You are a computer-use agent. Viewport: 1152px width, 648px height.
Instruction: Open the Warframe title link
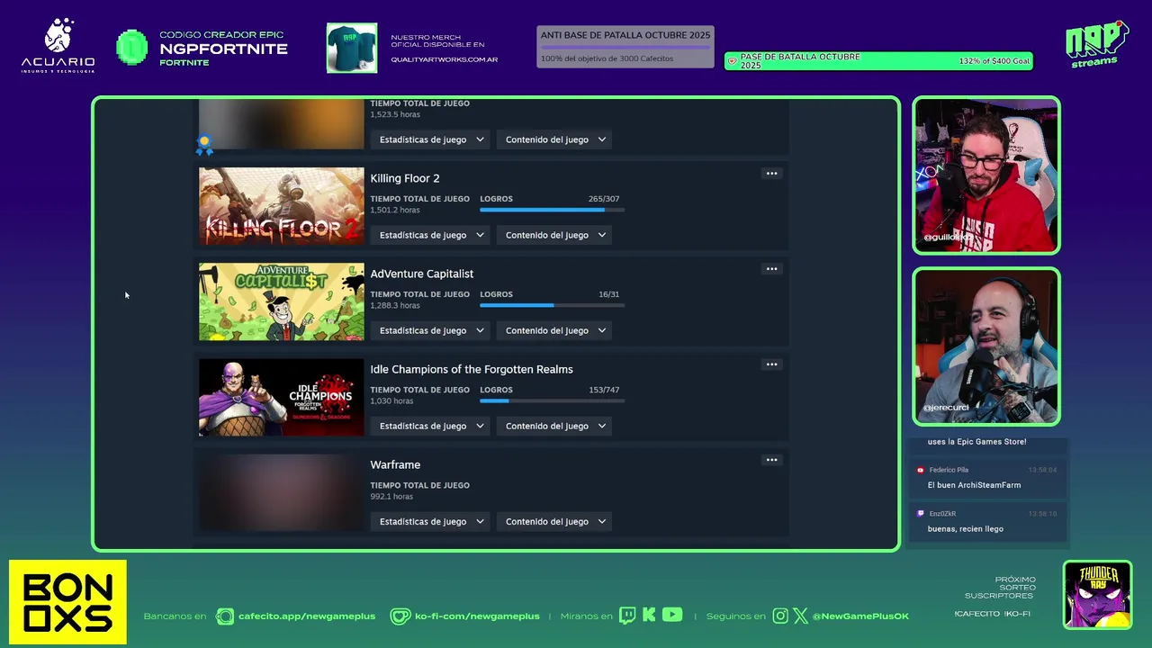(x=395, y=464)
